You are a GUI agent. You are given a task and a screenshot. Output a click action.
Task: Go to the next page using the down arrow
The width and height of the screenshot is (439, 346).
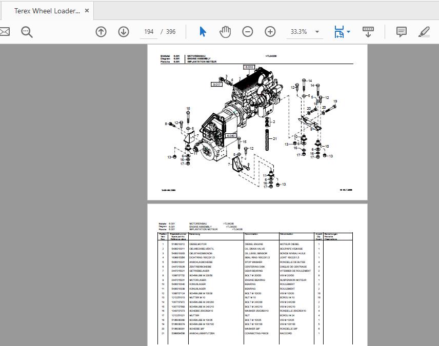124,31
